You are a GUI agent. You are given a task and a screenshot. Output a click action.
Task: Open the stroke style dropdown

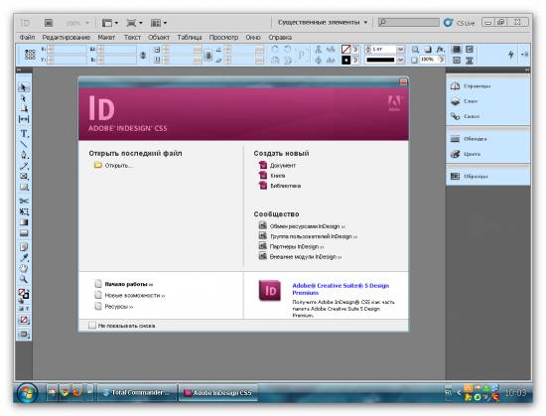click(400, 60)
